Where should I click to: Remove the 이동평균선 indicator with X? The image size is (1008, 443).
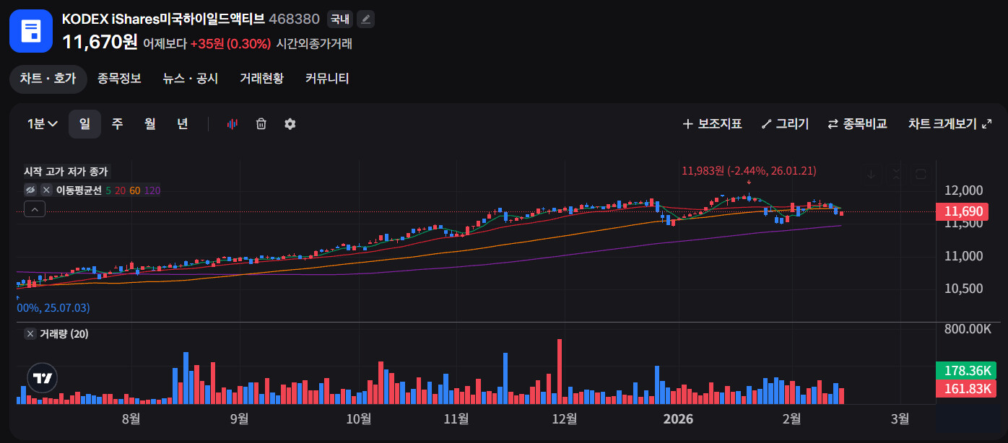click(46, 190)
